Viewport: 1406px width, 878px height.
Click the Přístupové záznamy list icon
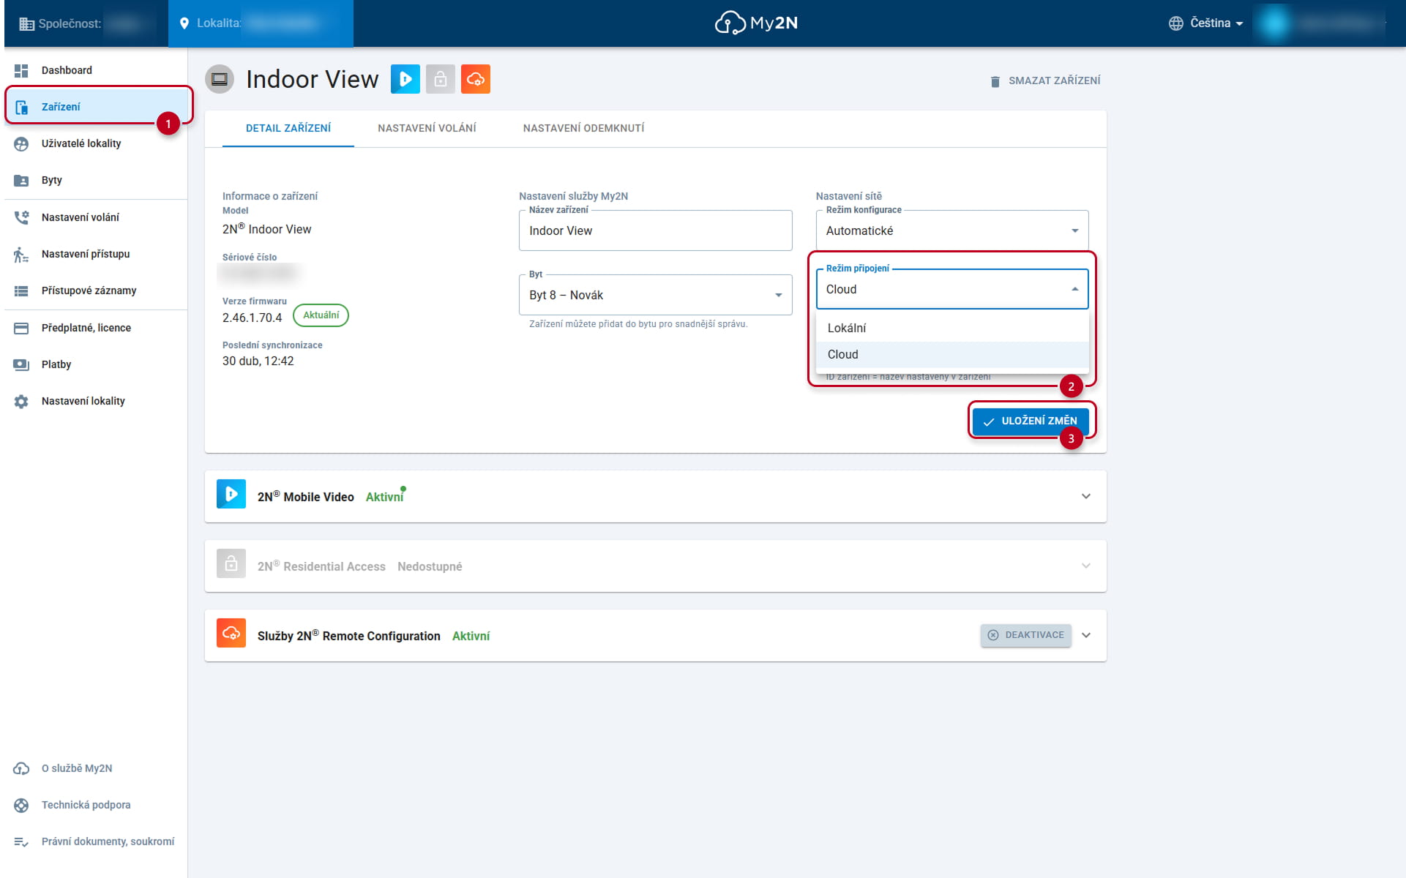click(x=21, y=290)
